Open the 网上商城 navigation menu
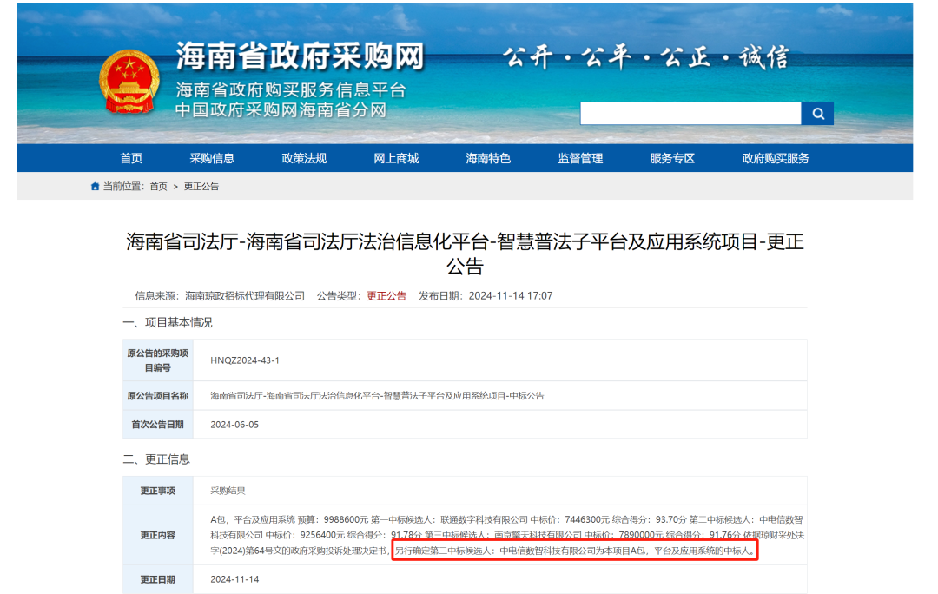 click(396, 159)
